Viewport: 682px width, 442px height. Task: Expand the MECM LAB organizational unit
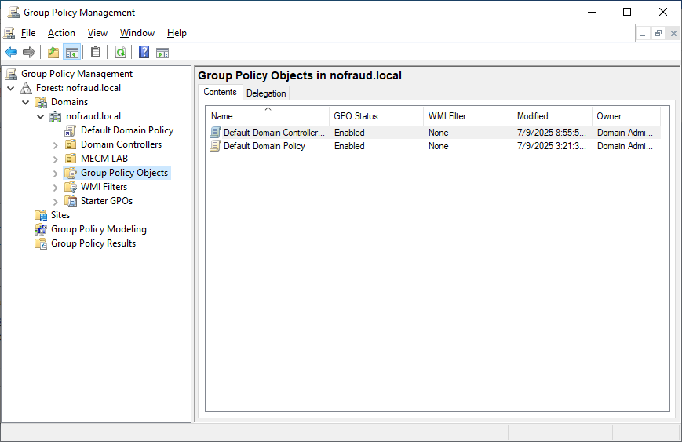(55, 159)
